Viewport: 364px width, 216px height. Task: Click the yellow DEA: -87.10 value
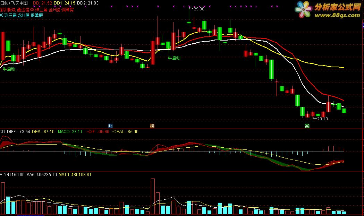pyautogui.click(x=43, y=131)
